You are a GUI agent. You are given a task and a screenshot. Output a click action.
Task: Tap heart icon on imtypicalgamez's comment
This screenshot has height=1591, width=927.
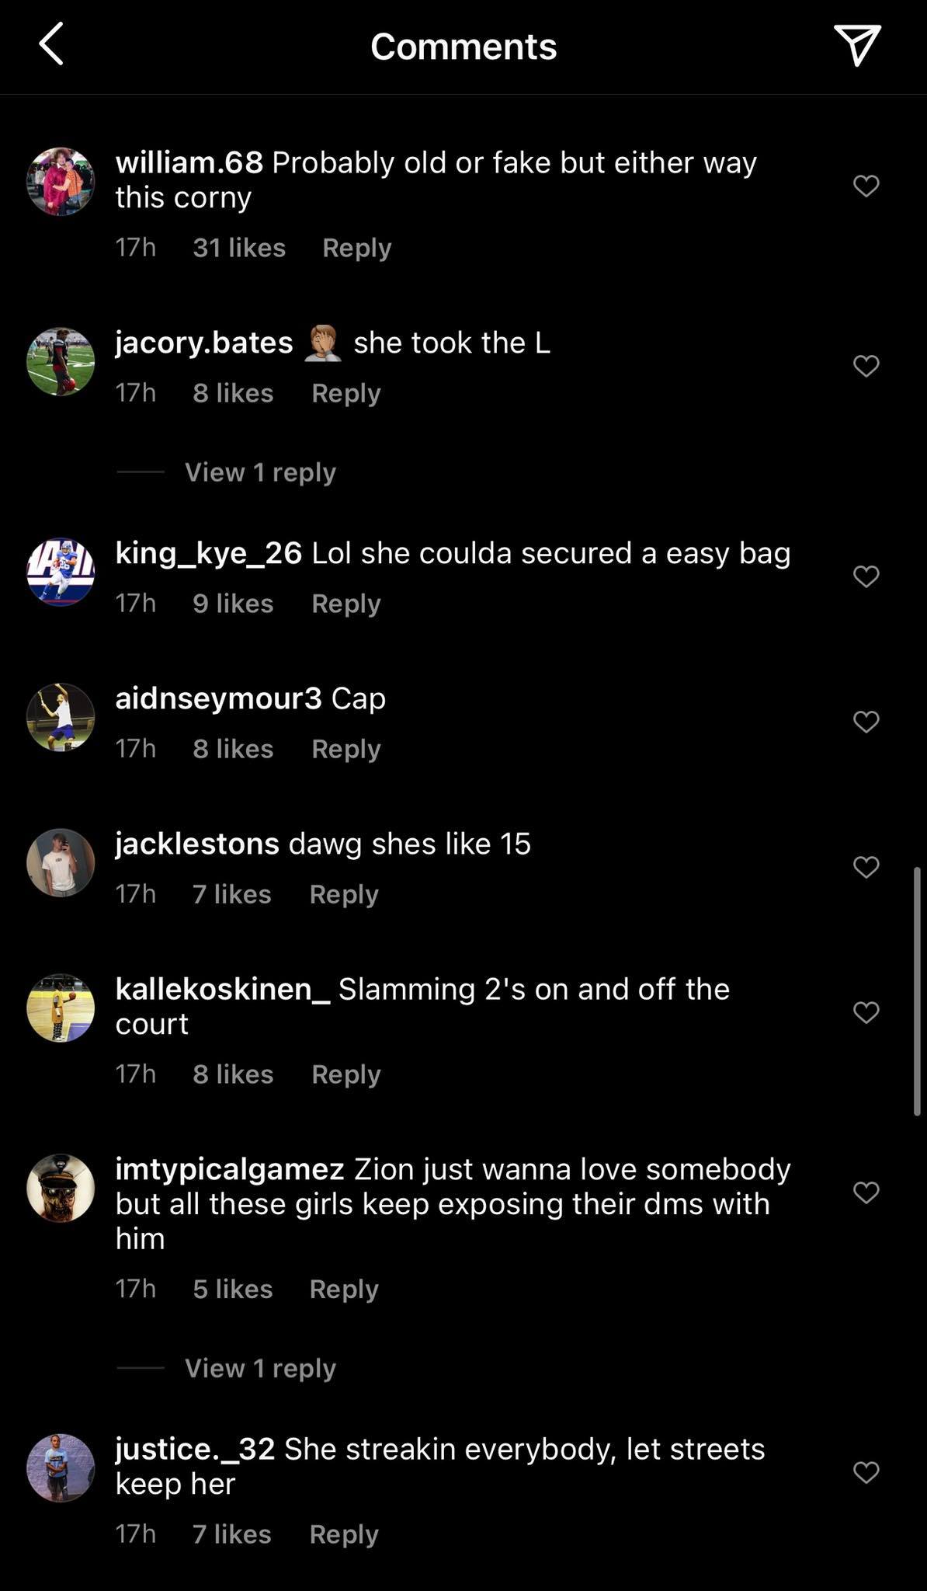click(x=866, y=1192)
